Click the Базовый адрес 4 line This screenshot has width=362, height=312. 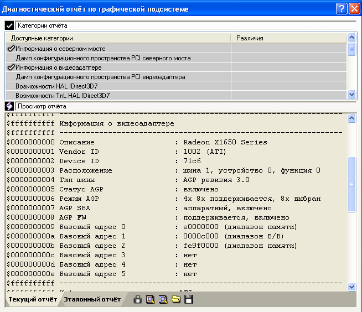(102, 264)
